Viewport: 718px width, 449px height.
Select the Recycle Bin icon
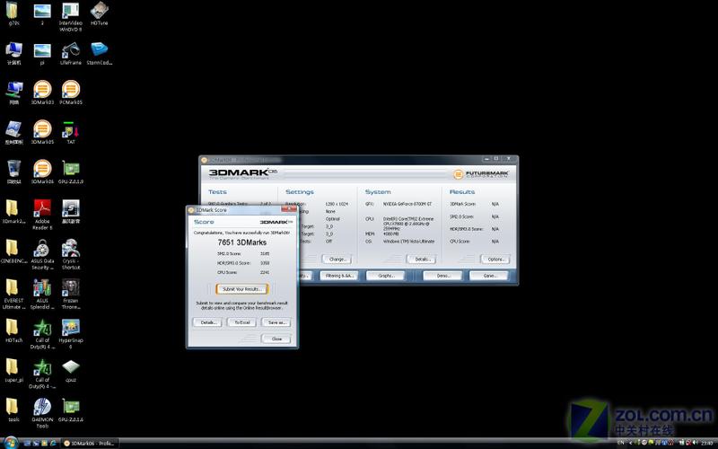pyautogui.click(x=13, y=172)
